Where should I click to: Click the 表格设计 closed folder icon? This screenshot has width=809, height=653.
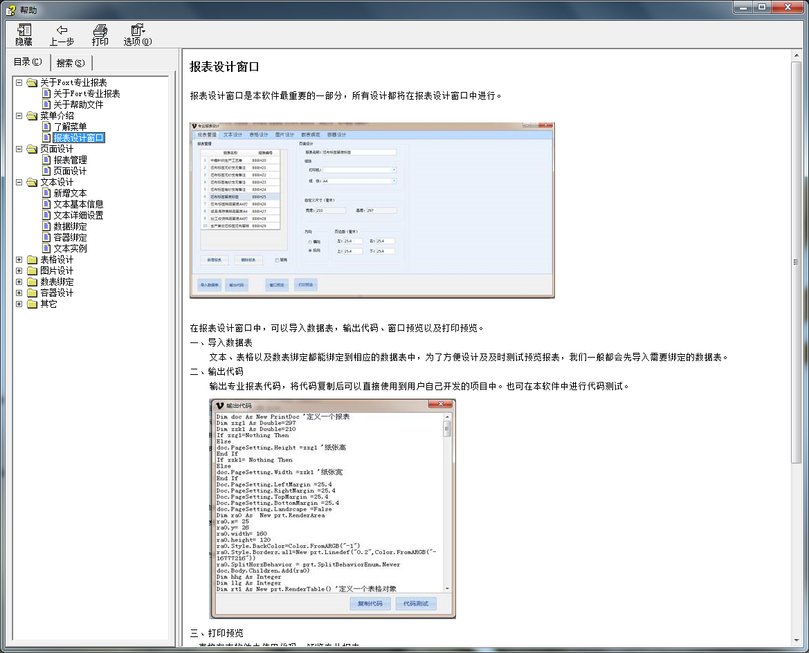32,260
